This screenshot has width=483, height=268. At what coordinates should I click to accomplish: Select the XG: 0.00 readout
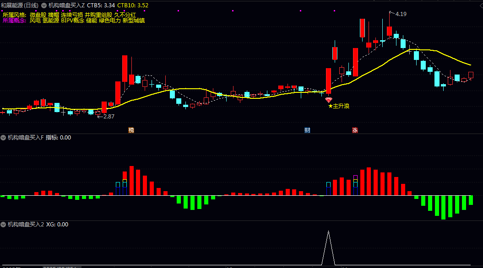[57, 225]
